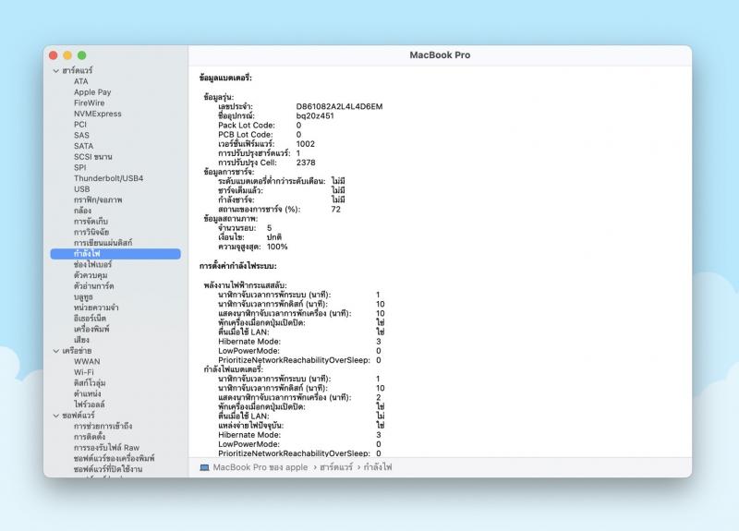
Task: Click the Cell revision value 2378
Action: click(306, 163)
